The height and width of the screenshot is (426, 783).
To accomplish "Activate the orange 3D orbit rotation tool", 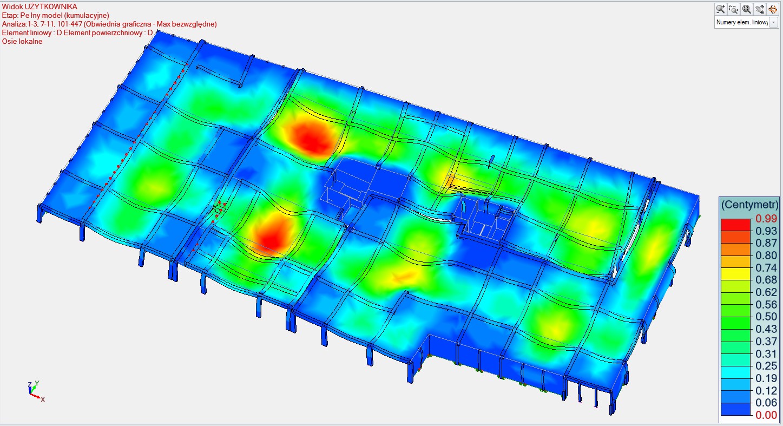I will pos(772,9).
